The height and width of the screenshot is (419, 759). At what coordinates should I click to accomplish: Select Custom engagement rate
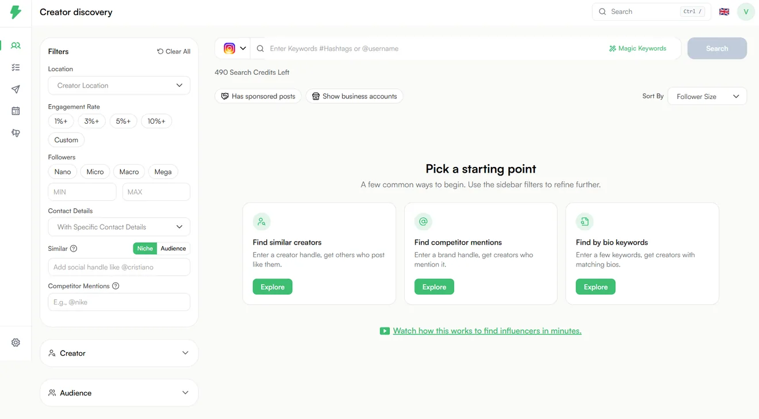click(x=66, y=140)
